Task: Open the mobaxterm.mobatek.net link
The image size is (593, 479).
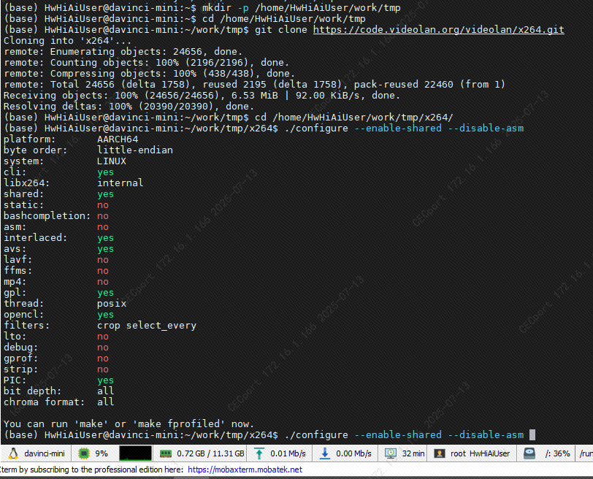Action: point(245,470)
